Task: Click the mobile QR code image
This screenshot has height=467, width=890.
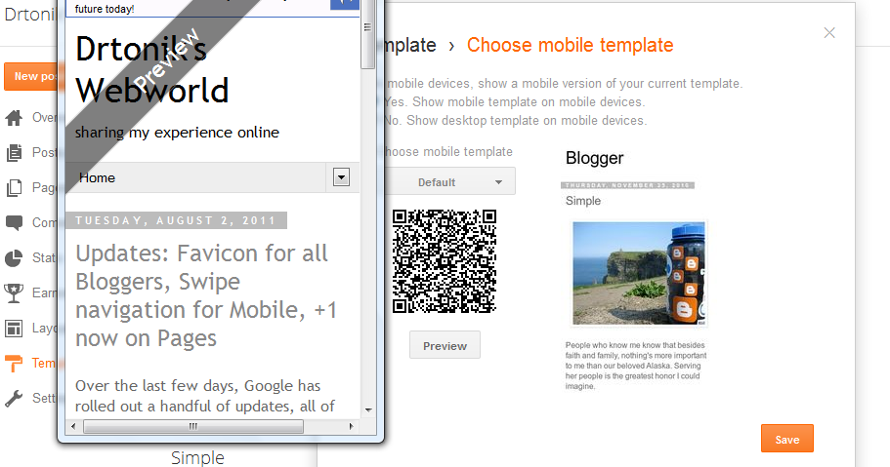Action: point(445,260)
